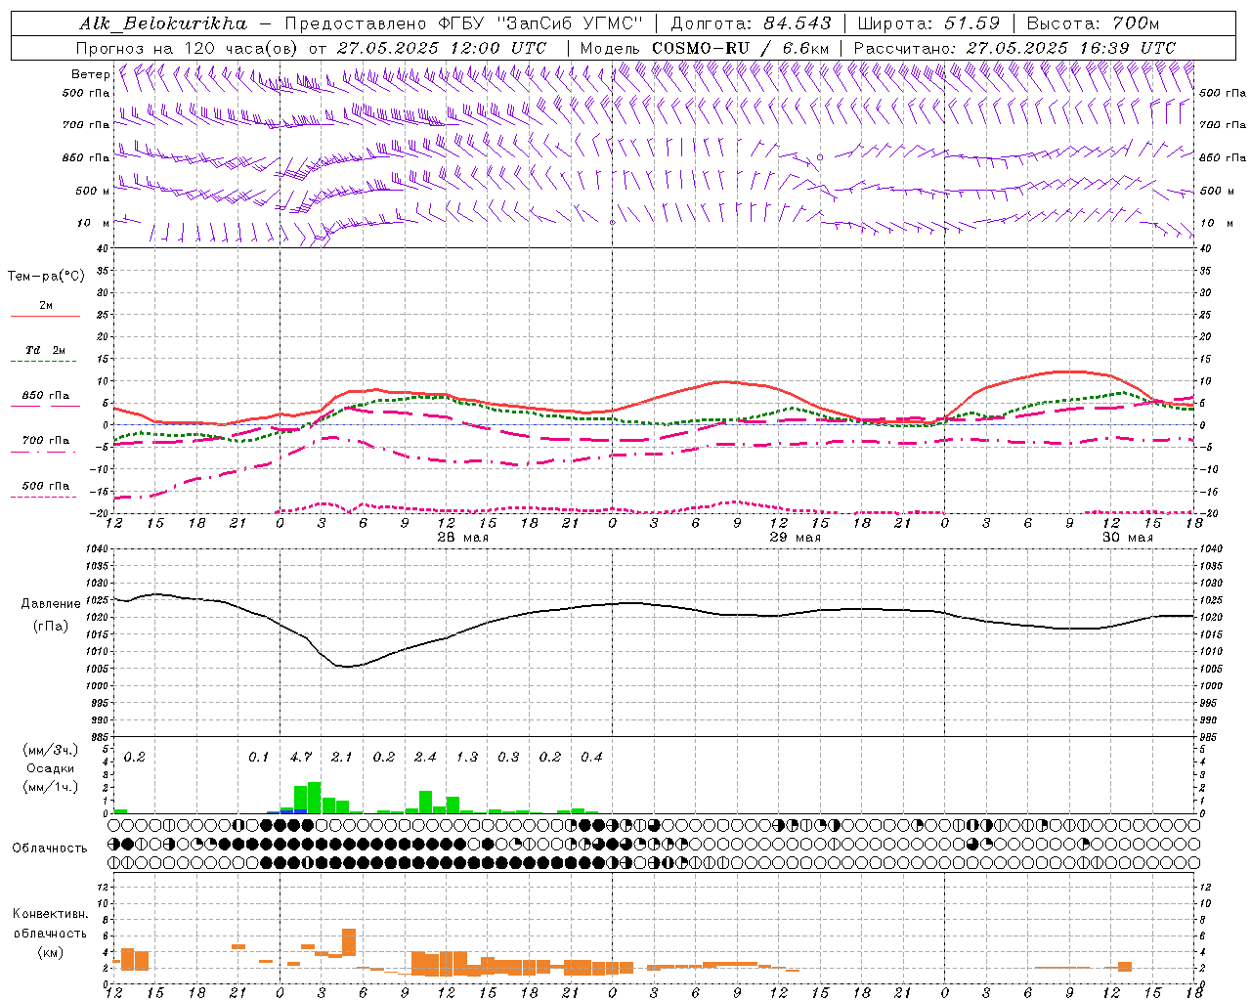1251x1001 pixels.
Task: Click the (км) unit label
Action: click(x=50, y=952)
